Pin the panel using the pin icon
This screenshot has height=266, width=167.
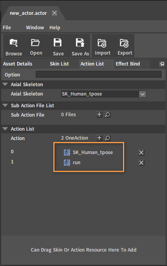(x=162, y=64)
